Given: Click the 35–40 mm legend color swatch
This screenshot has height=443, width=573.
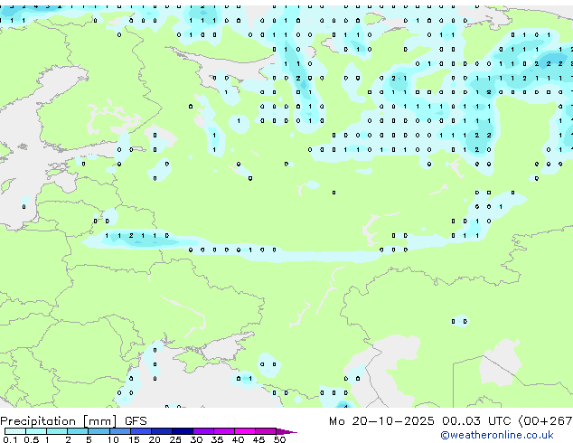Looking at the screenshot, I should tap(224, 431).
